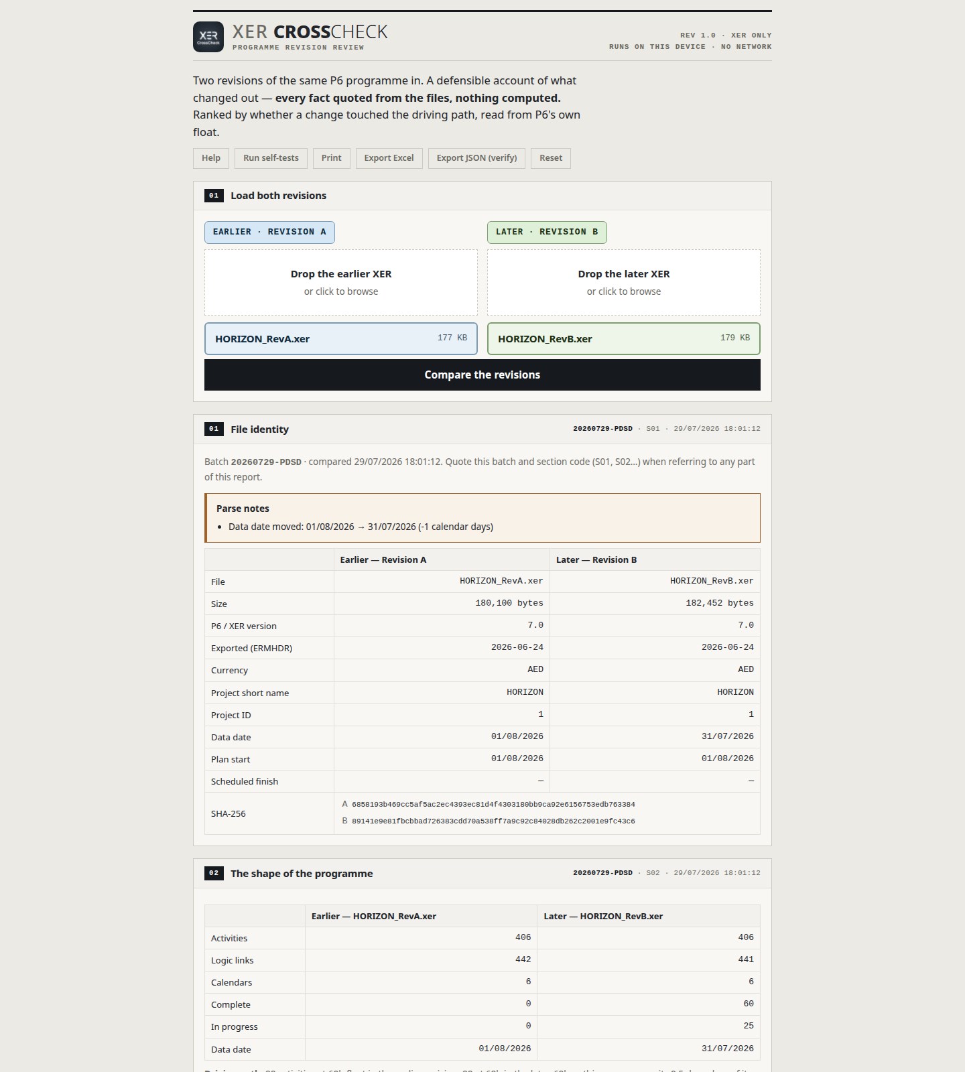
Task: Select Revision B size 182,452 bytes
Action: click(720, 603)
